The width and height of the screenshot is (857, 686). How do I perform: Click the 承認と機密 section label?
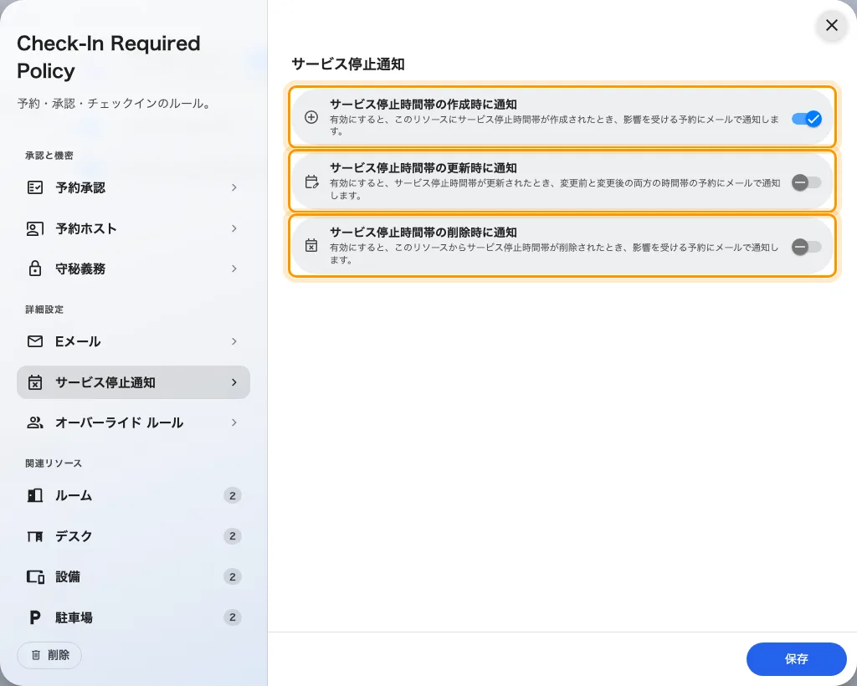point(49,156)
